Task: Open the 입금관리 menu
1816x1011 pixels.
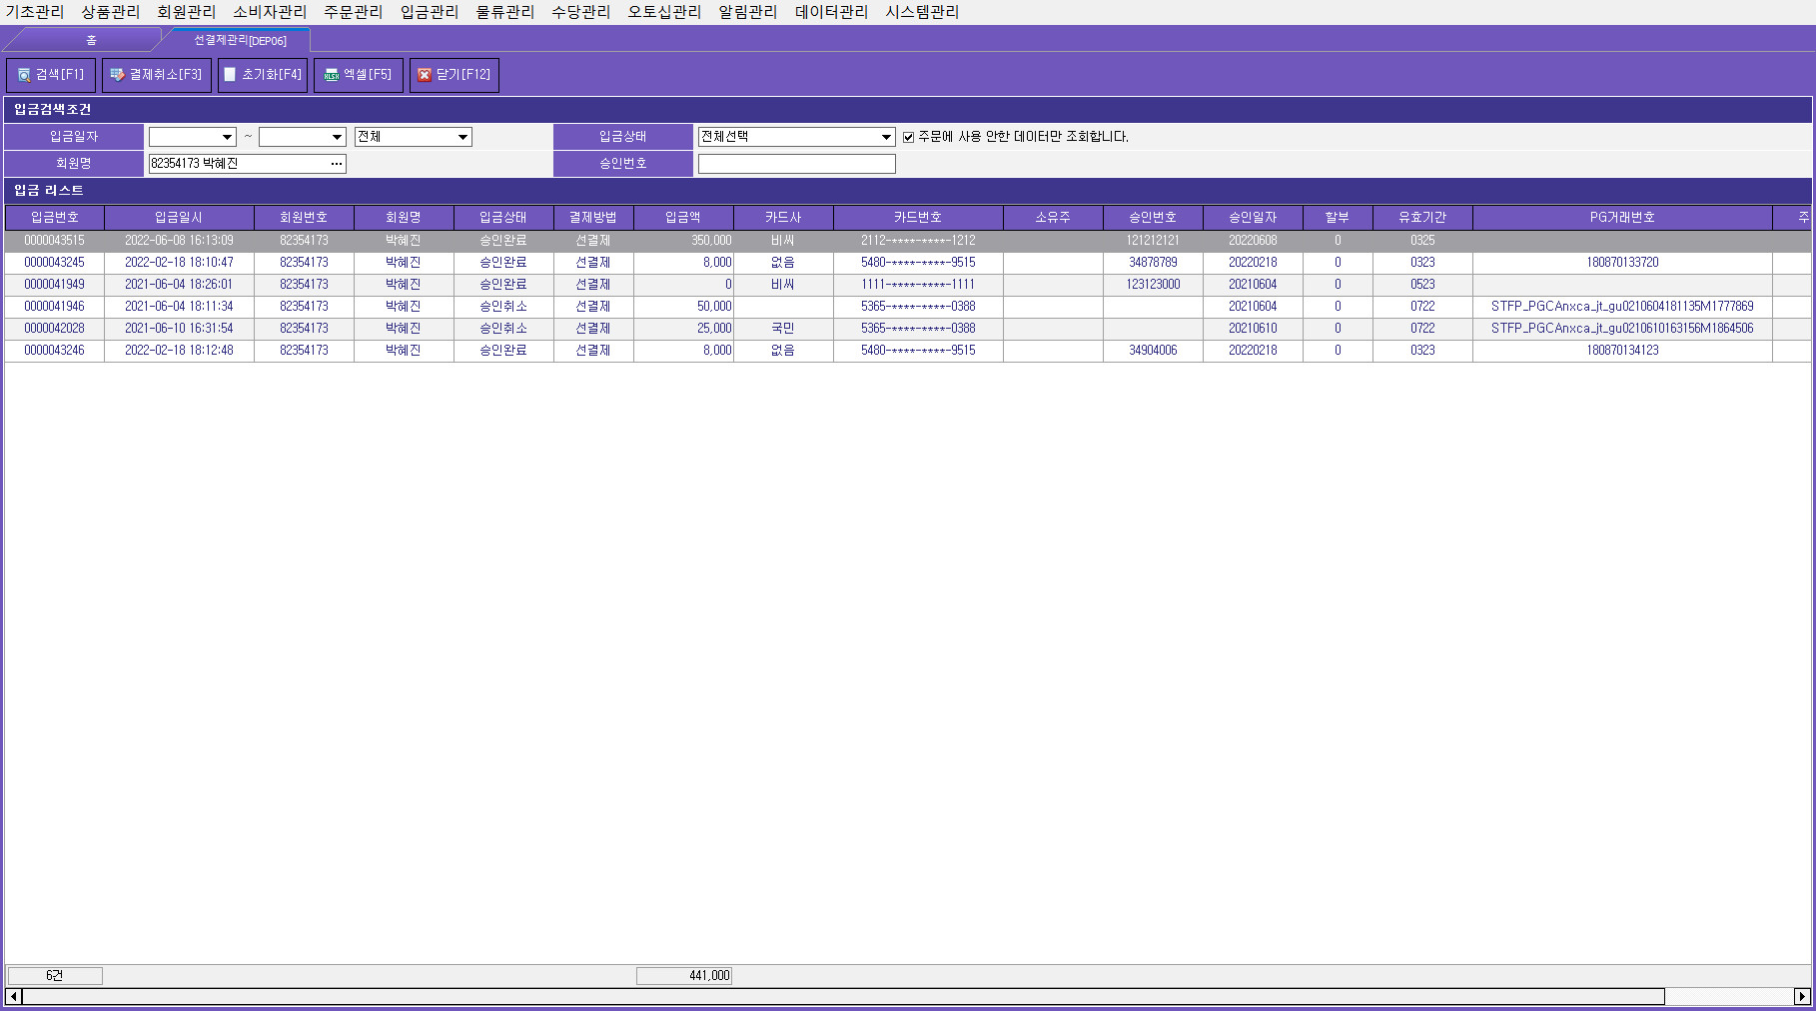Action: click(x=429, y=12)
